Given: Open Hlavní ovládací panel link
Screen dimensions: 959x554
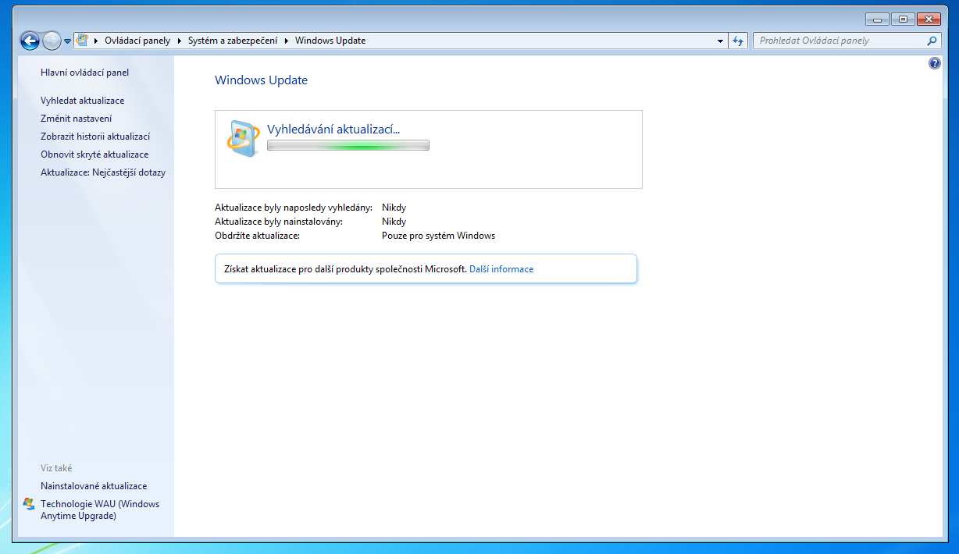Looking at the screenshot, I should coord(85,73).
